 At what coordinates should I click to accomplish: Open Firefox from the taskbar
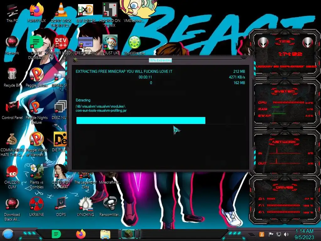click(x=81, y=234)
